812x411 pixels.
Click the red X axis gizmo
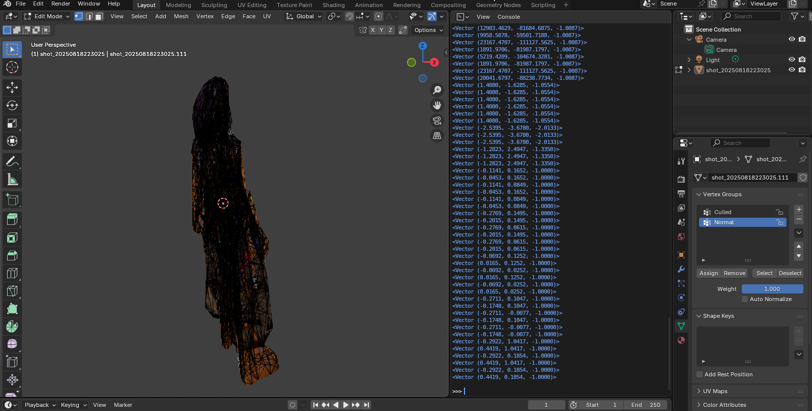pyautogui.click(x=434, y=63)
